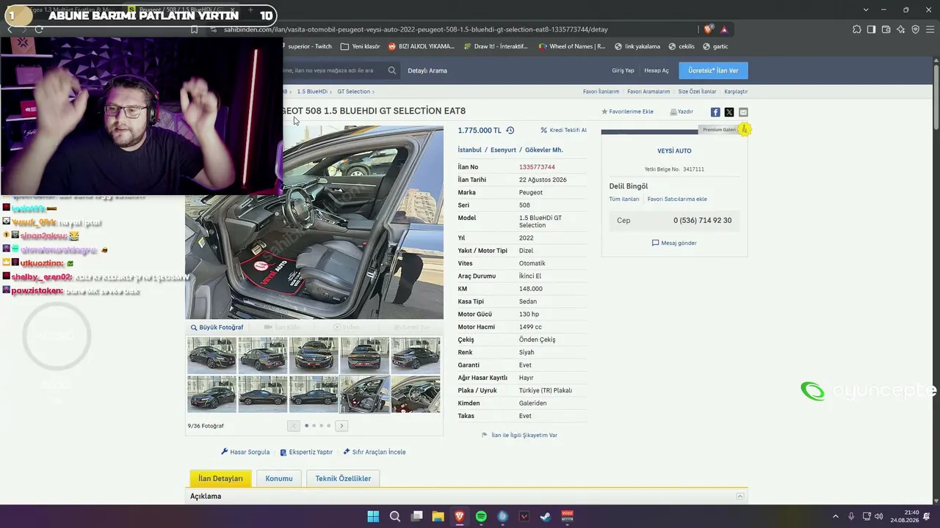Click the GT Selection breadcrumb
940x528 pixels.
click(354, 92)
